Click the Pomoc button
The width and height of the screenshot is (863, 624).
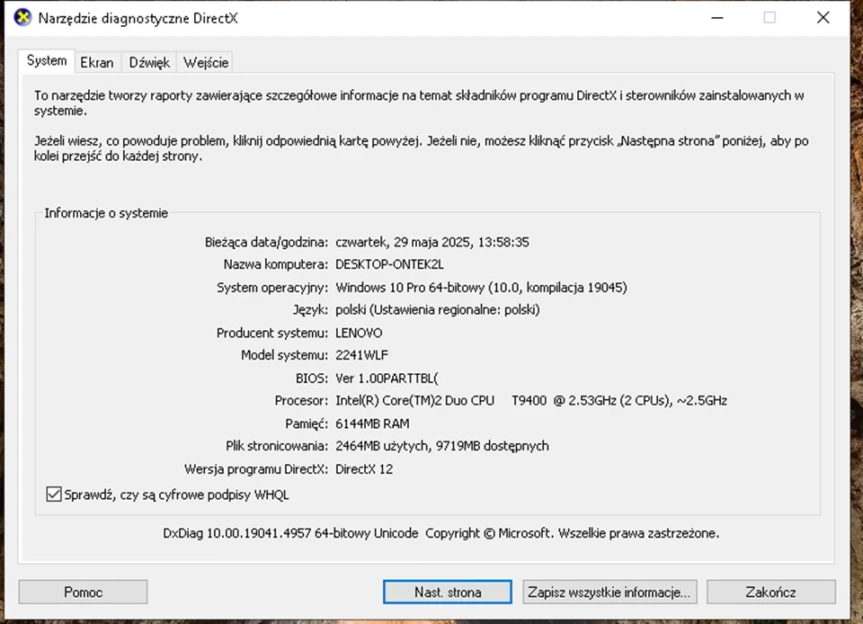pos(83,593)
